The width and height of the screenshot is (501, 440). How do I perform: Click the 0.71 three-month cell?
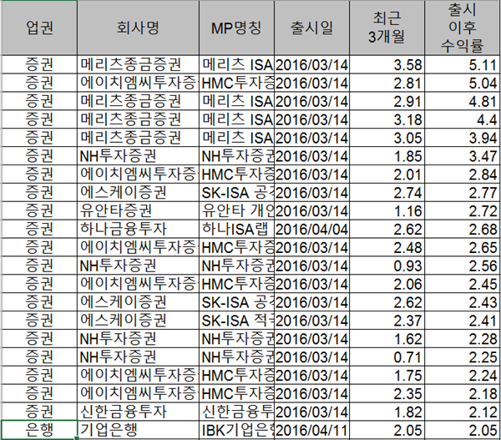pyautogui.click(x=387, y=357)
